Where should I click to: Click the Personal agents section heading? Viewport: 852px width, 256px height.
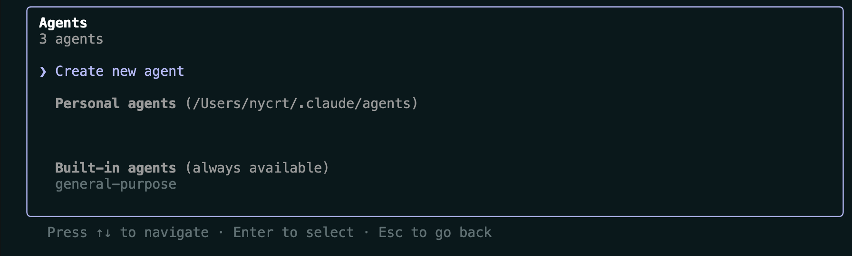point(116,103)
